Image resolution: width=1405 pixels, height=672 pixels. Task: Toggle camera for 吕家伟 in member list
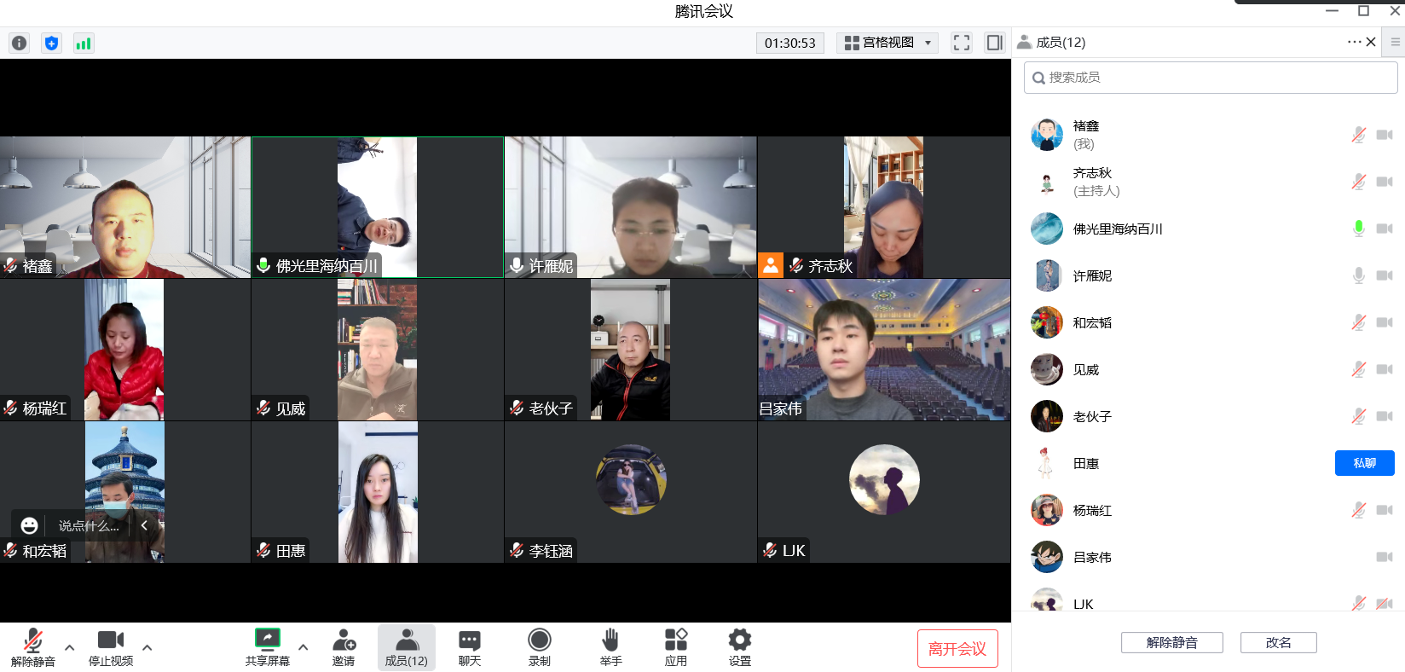(x=1385, y=557)
